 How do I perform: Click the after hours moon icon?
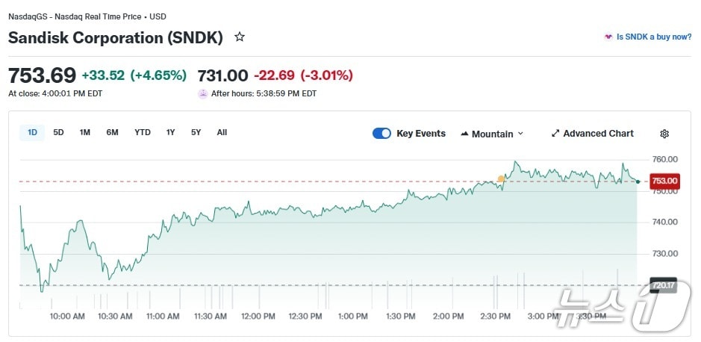pyautogui.click(x=202, y=93)
